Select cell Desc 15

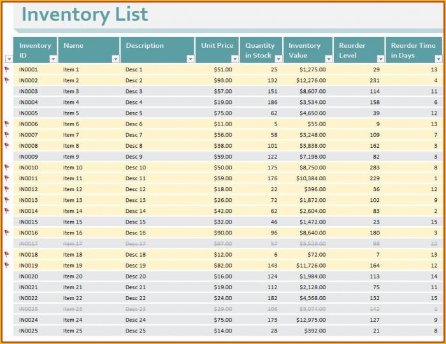pos(135,222)
